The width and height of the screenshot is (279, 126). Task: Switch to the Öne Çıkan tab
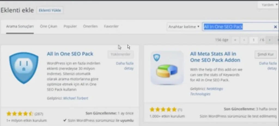48,26
